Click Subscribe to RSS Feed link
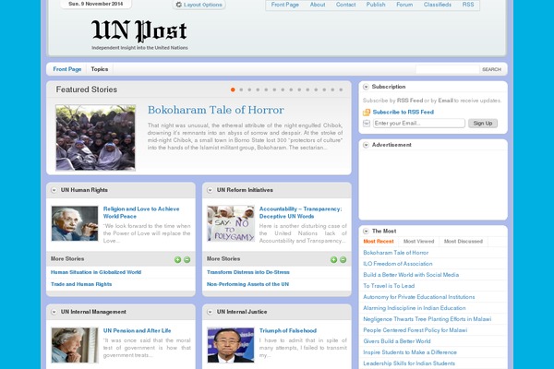554x369 pixels. pos(403,113)
